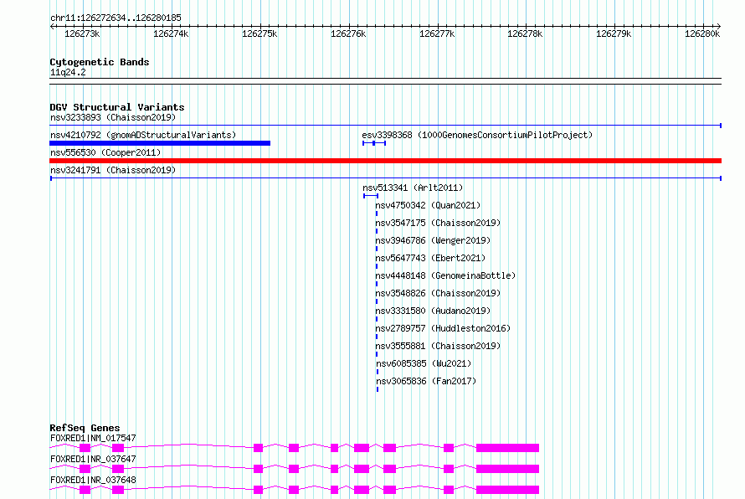Open nsv3555881 (Chaisson2019) variant
This screenshot has width=745, height=499.
pyautogui.click(x=438, y=346)
